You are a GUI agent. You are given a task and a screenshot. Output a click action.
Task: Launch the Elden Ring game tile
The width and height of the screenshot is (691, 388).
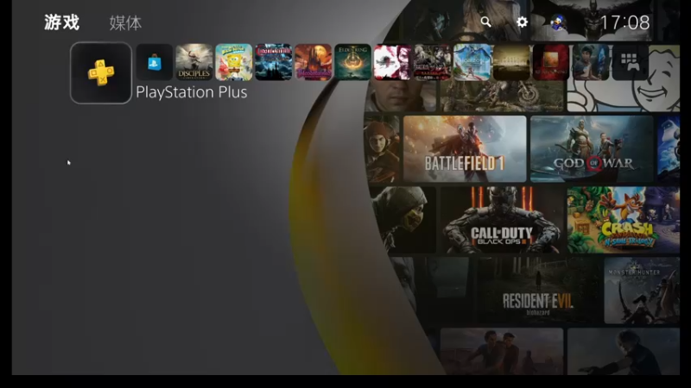pyautogui.click(x=352, y=62)
